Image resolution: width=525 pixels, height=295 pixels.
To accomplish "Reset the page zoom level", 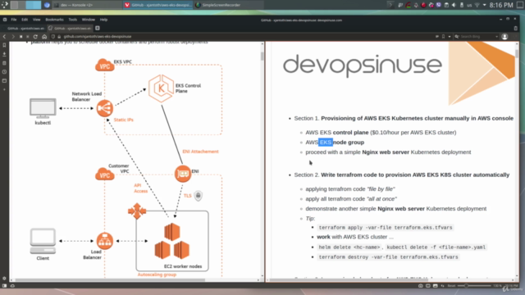I will click(x=451, y=286).
